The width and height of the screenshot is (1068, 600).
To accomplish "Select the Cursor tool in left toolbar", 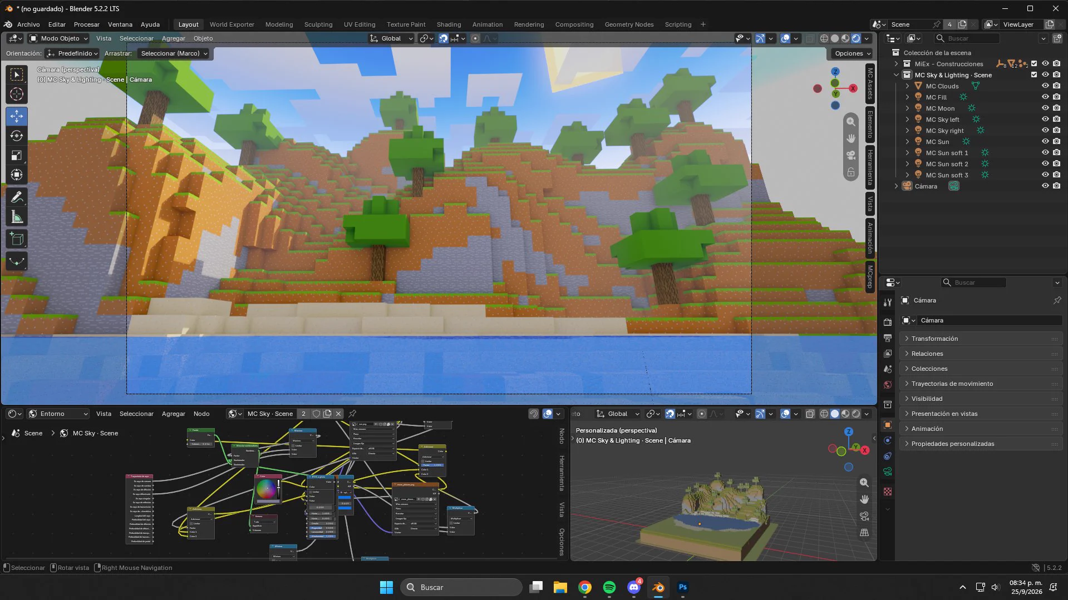I will [x=17, y=95].
